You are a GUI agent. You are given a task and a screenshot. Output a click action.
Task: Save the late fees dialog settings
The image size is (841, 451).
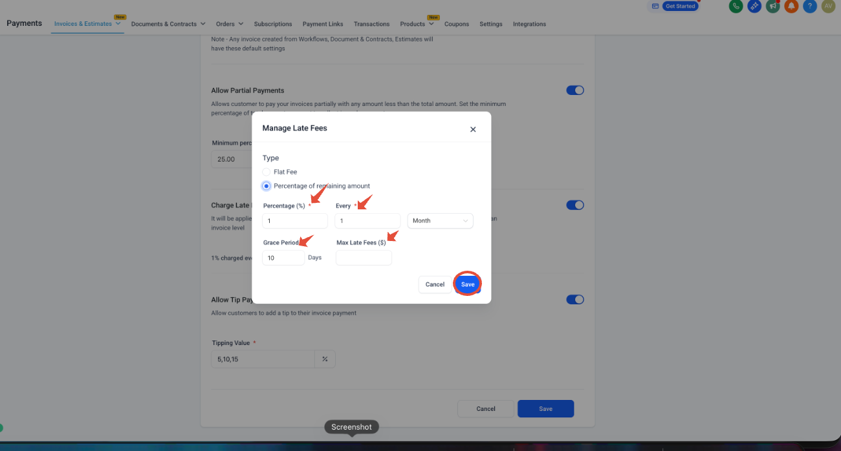pos(468,284)
